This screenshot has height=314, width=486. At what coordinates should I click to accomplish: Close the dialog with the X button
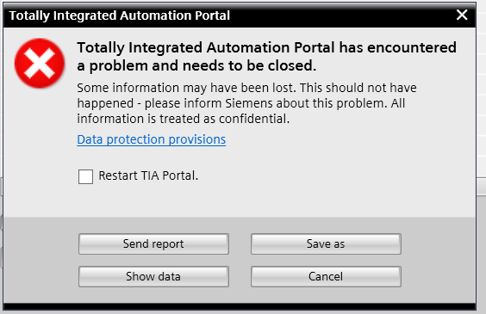point(462,15)
